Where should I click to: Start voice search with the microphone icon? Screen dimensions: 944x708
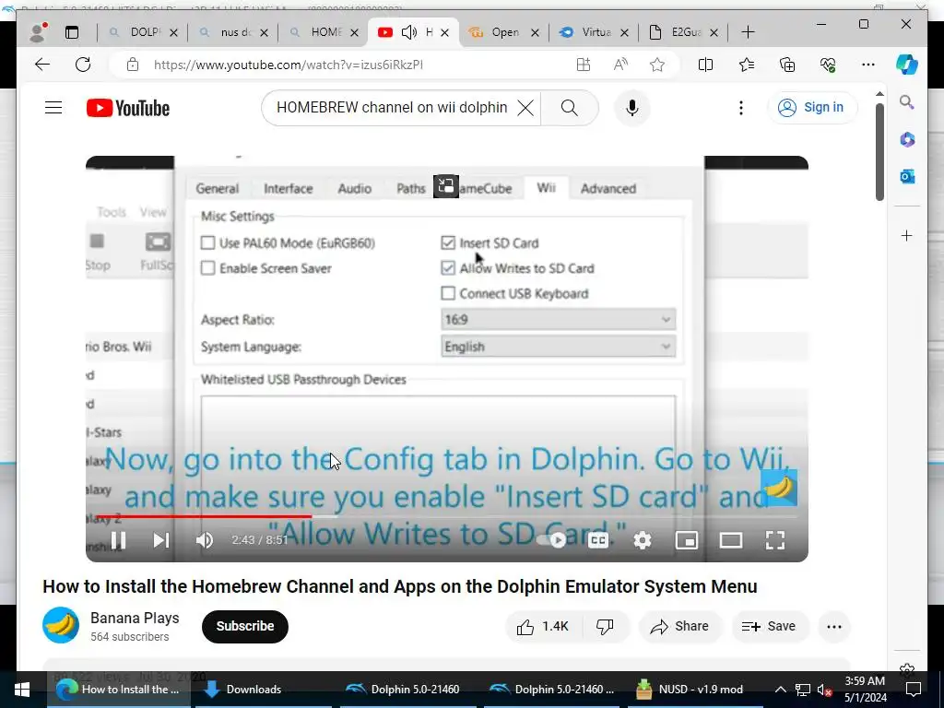(631, 108)
